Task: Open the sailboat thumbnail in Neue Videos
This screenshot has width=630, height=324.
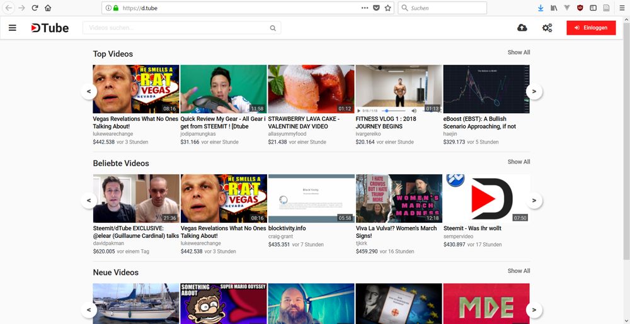Action: (136, 303)
